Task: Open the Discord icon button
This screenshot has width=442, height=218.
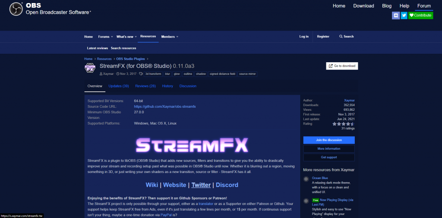Action: coord(396,15)
